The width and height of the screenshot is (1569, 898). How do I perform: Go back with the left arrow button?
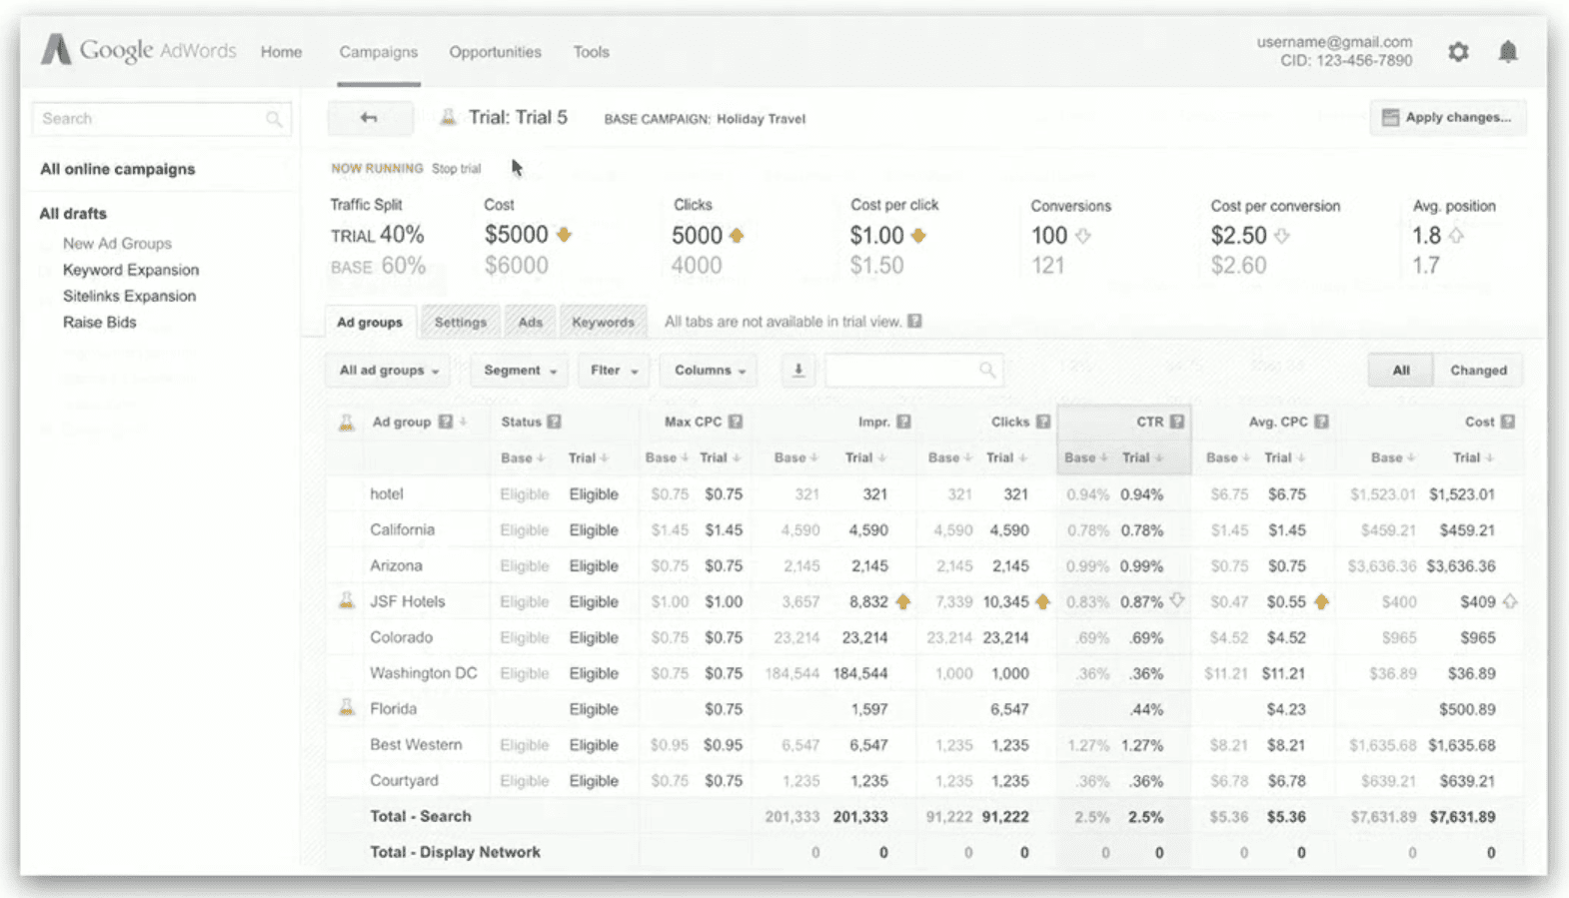[x=370, y=118]
